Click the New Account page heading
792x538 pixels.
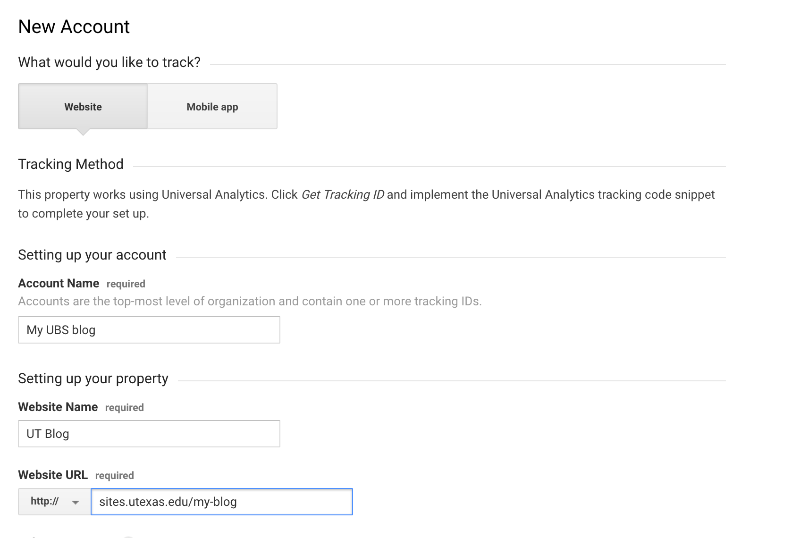click(74, 27)
